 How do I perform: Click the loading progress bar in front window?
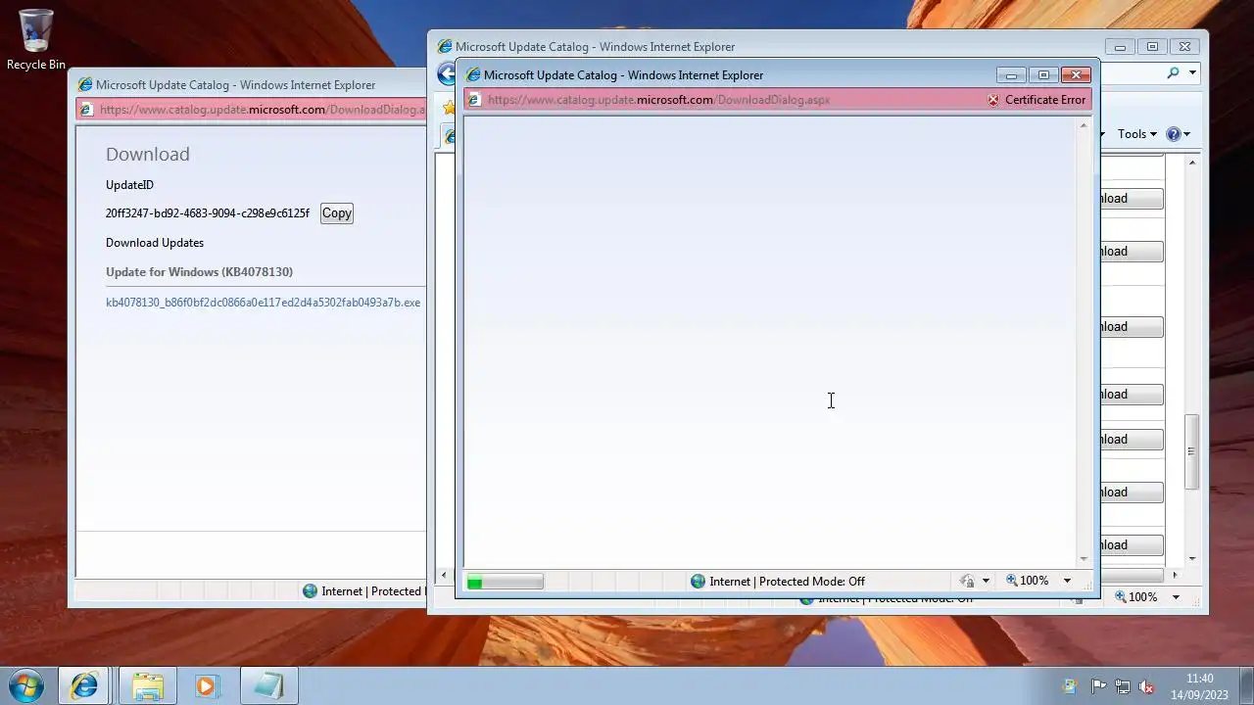(x=505, y=583)
